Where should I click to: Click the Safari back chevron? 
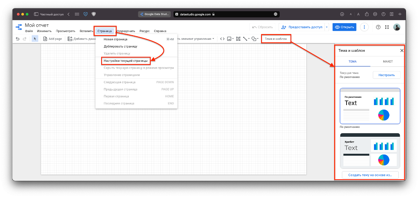click(68, 14)
